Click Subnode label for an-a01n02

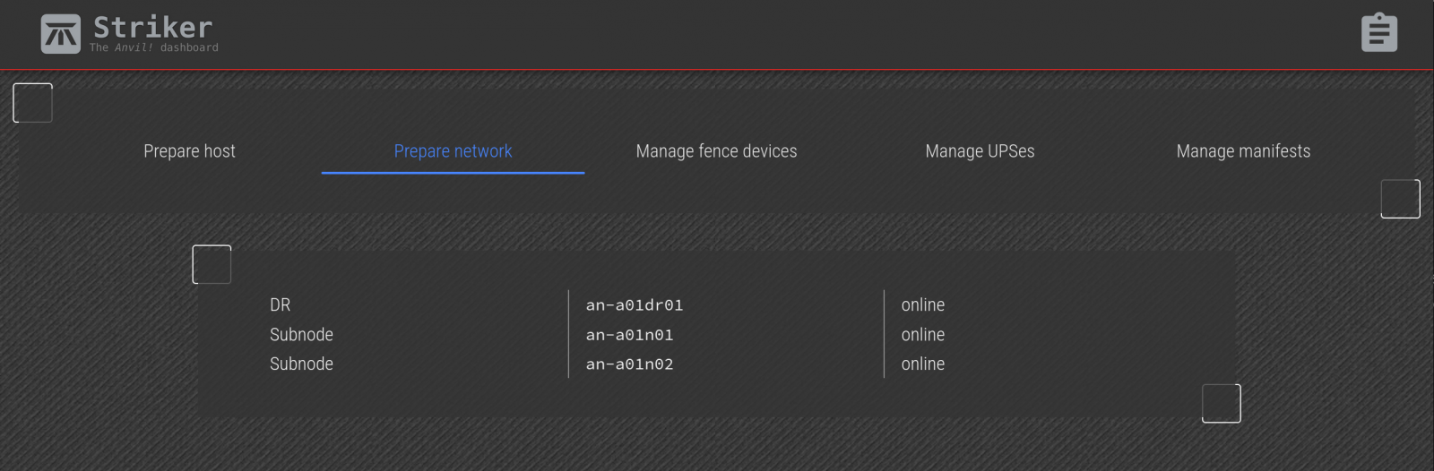point(301,364)
